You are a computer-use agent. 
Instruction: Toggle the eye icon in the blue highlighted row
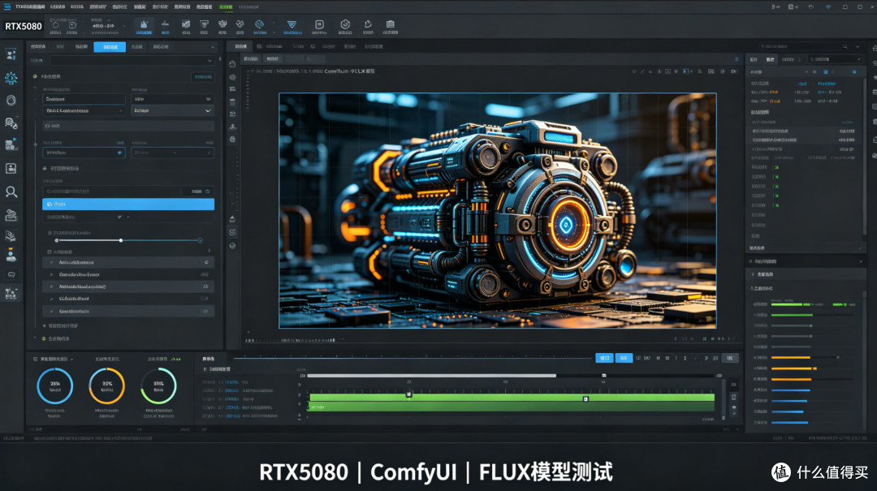[x=50, y=205]
